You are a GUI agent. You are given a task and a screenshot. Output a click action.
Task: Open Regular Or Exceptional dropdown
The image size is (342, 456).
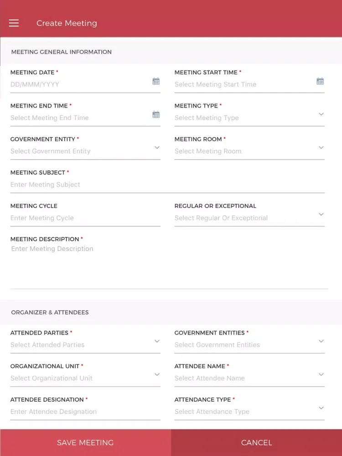click(x=321, y=214)
